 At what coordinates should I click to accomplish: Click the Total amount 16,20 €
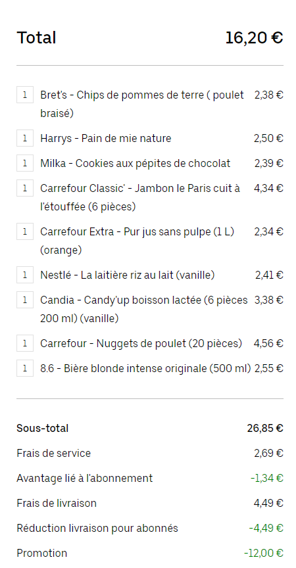pyautogui.click(x=254, y=37)
